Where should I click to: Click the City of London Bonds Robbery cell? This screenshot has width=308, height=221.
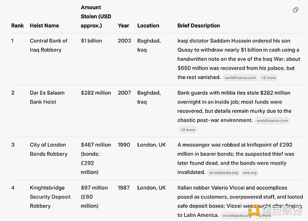[48, 149]
